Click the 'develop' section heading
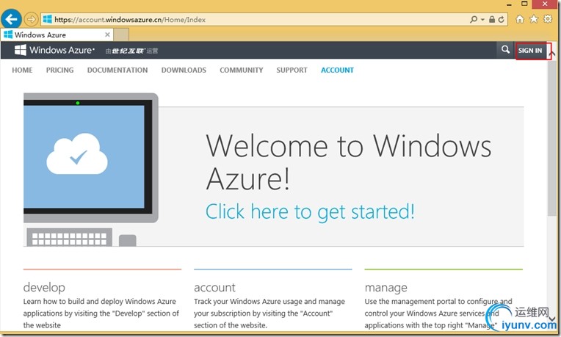561x337 pixels. pyautogui.click(x=44, y=288)
